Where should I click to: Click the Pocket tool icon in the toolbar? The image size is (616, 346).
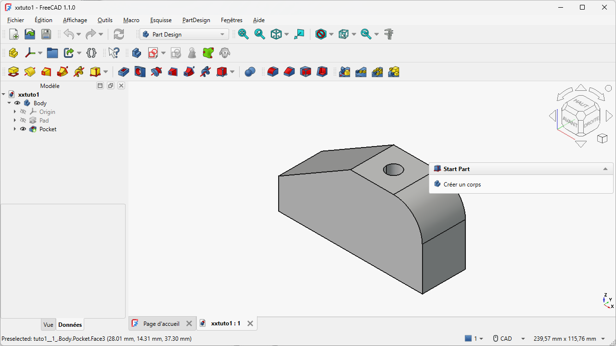coord(124,72)
